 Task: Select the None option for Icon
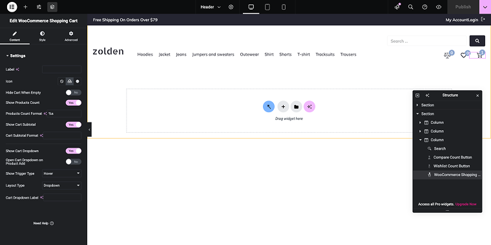pyautogui.click(x=61, y=81)
